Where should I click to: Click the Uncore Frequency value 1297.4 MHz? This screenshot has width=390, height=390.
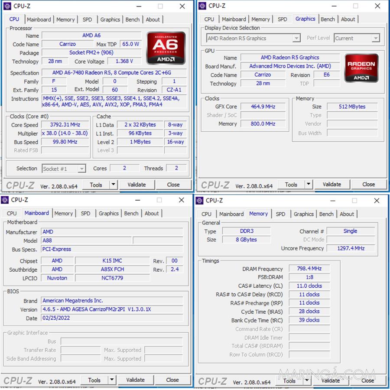[x=351, y=248]
